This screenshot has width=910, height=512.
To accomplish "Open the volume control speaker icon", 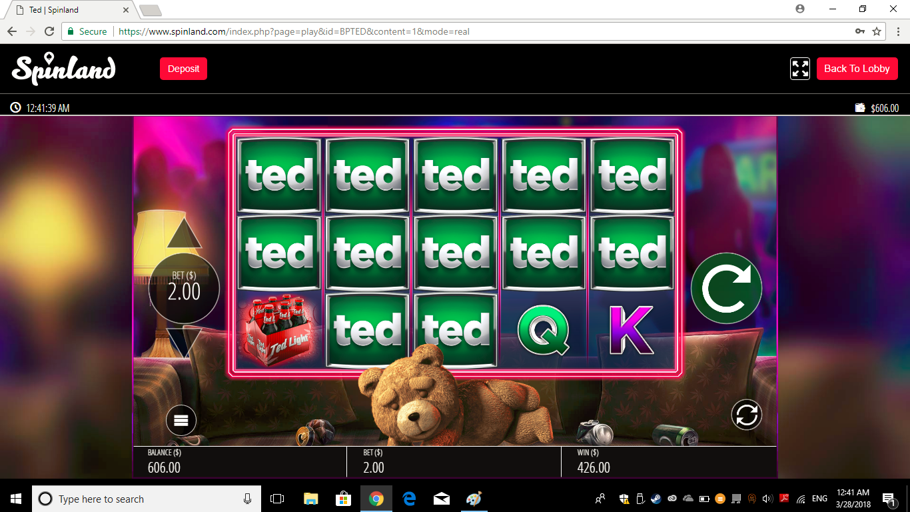I will point(768,499).
